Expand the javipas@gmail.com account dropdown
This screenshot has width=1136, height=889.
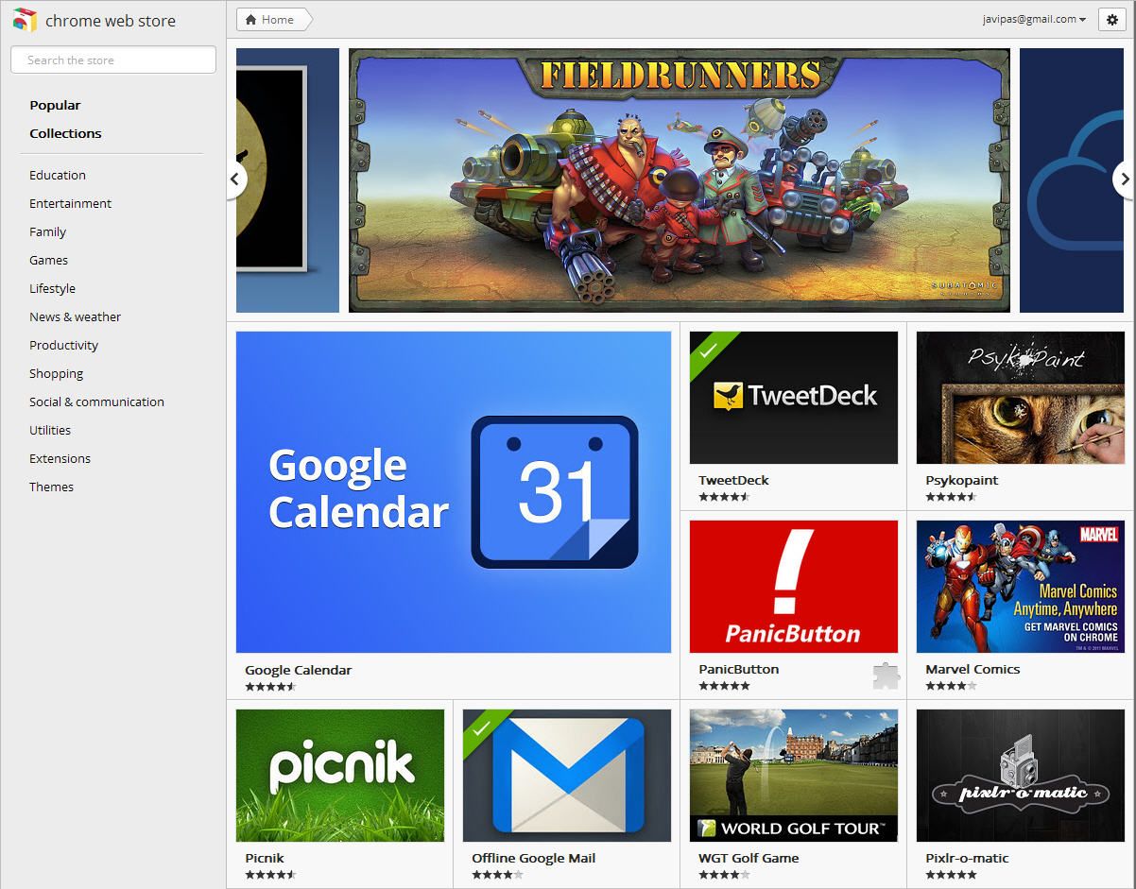[x=1034, y=20]
